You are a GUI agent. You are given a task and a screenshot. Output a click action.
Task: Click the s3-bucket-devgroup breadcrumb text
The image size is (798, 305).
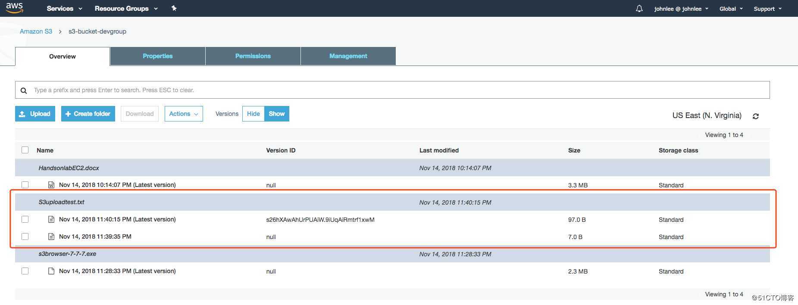(97, 31)
